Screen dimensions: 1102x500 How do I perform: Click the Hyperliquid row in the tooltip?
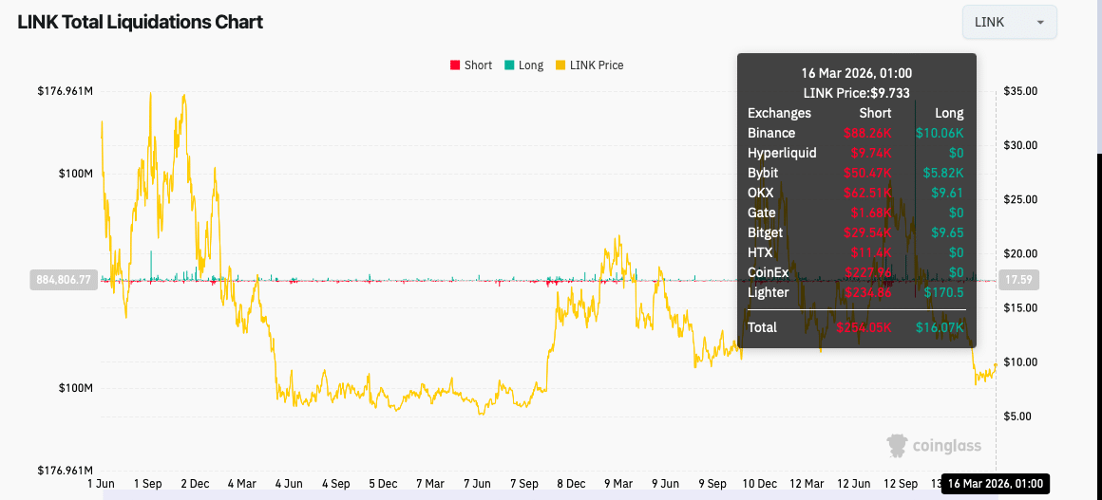(855, 153)
